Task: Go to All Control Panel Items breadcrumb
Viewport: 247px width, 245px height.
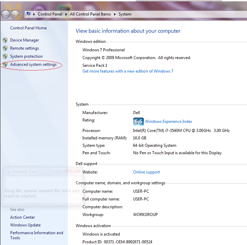Action: coord(91,14)
